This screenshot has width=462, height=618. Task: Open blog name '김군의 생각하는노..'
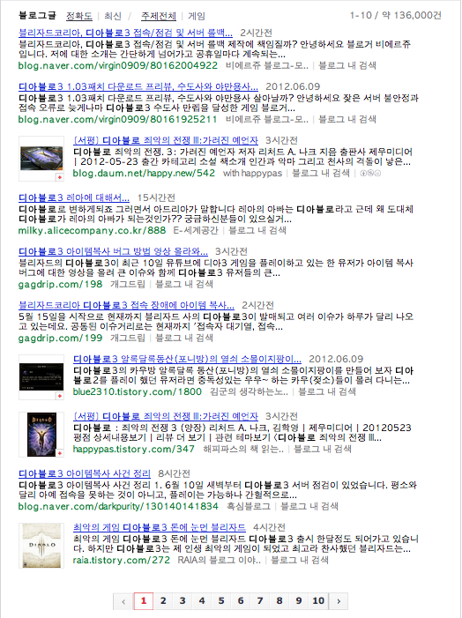(250, 391)
